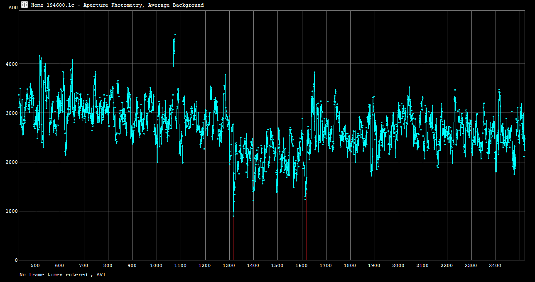Click the small app icon beside the title
This screenshot has width=535, height=282.
pos(25,5)
